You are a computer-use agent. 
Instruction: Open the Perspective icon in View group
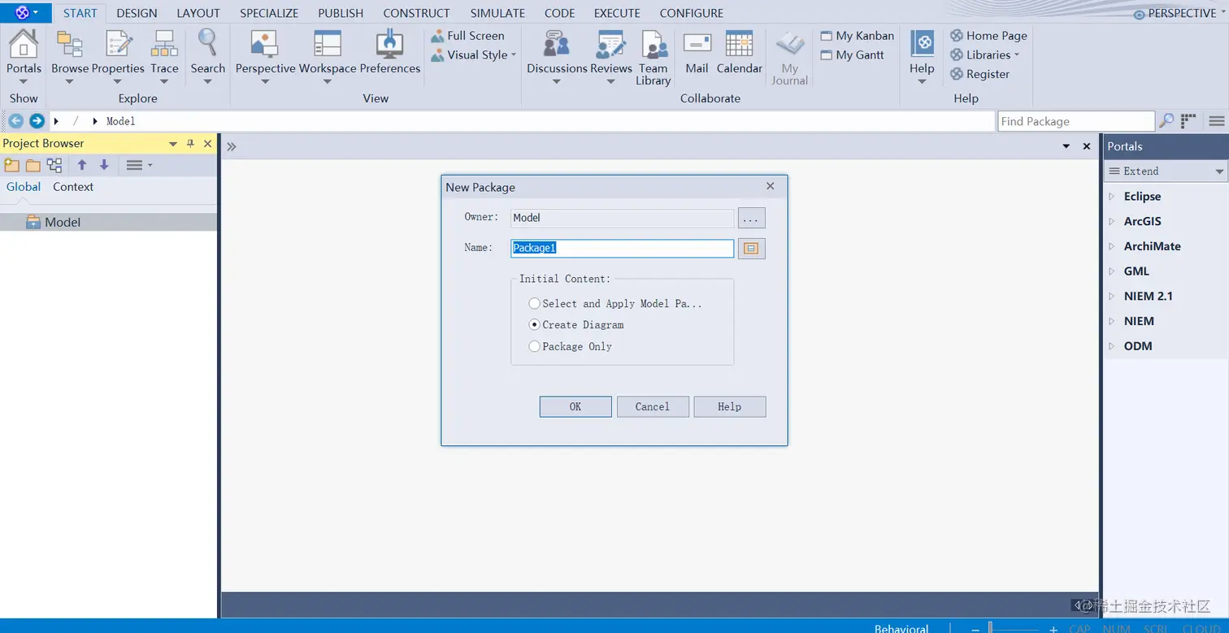pyautogui.click(x=265, y=45)
